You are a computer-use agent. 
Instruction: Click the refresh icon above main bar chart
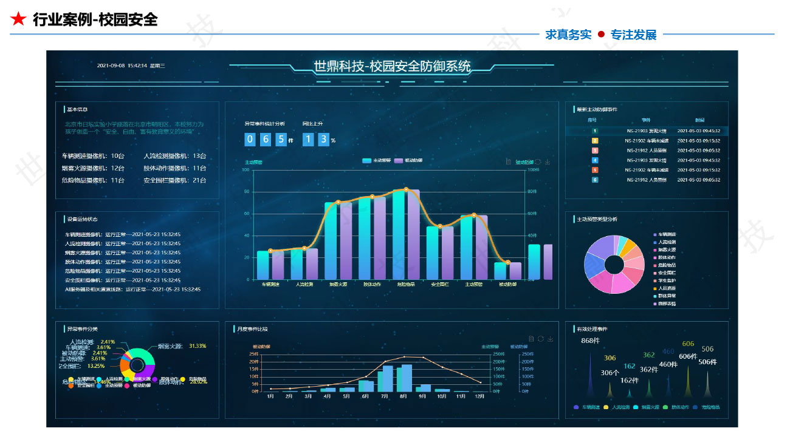[x=538, y=162]
